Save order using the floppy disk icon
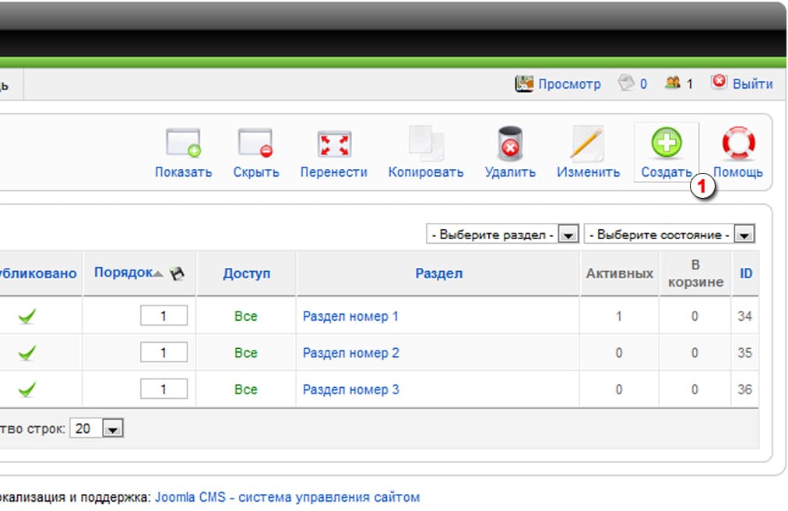This screenshot has height=511, width=788. pos(178,273)
